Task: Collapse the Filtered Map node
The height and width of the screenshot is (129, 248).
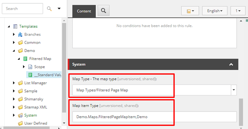Action: [x=19, y=59]
